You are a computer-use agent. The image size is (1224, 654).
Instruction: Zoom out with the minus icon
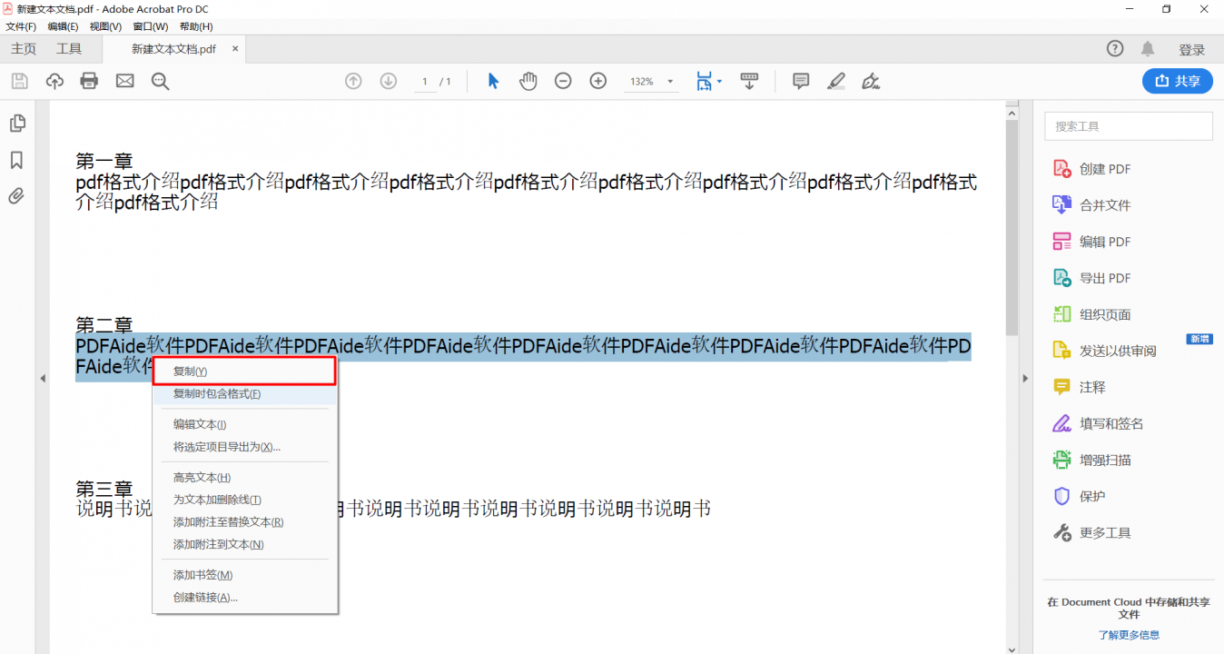click(x=563, y=81)
